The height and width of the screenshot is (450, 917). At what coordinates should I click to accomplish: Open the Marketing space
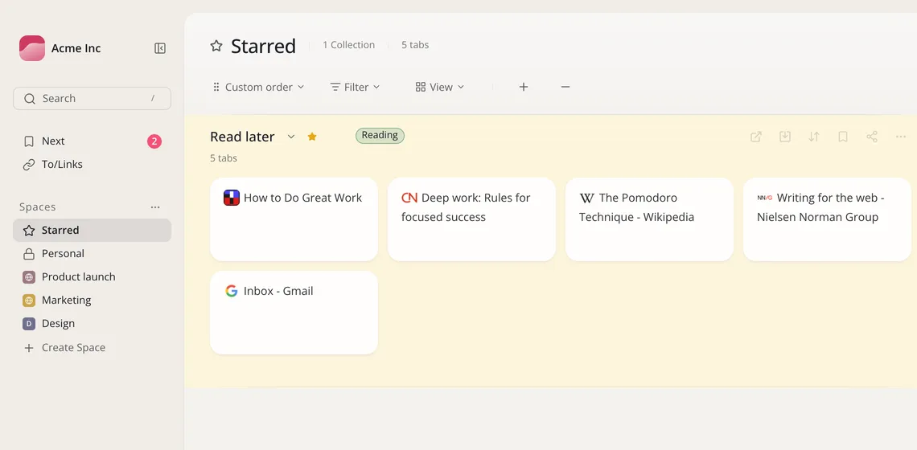tap(92, 301)
